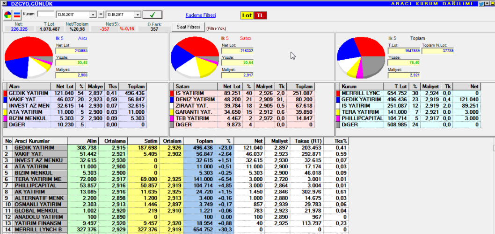Click the yellow swatch beside ATA YATIRIM buyer
Screen dimensions: 495x234
click(x=5, y=112)
